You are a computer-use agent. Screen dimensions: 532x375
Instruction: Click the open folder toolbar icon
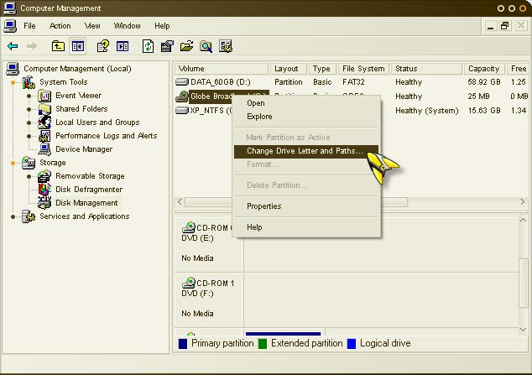click(x=186, y=46)
